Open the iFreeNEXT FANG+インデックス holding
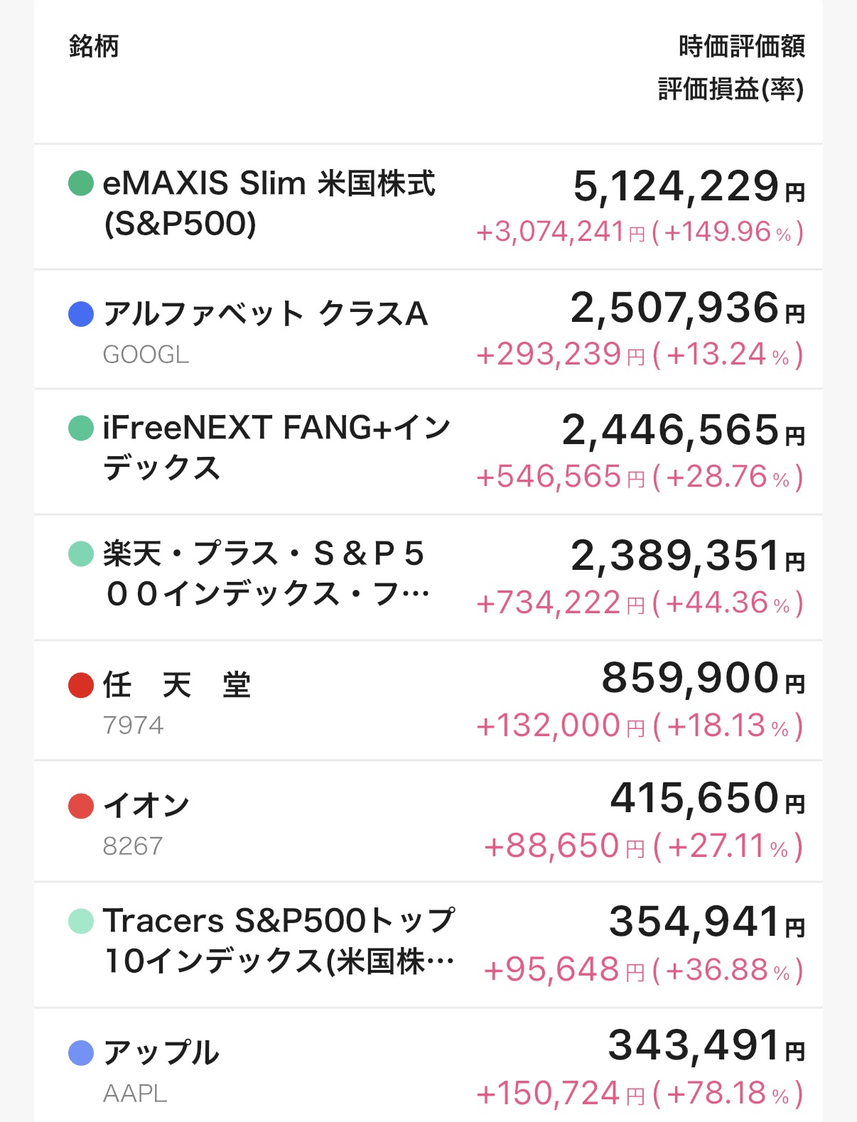The image size is (857, 1122). pyautogui.click(x=428, y=452)
